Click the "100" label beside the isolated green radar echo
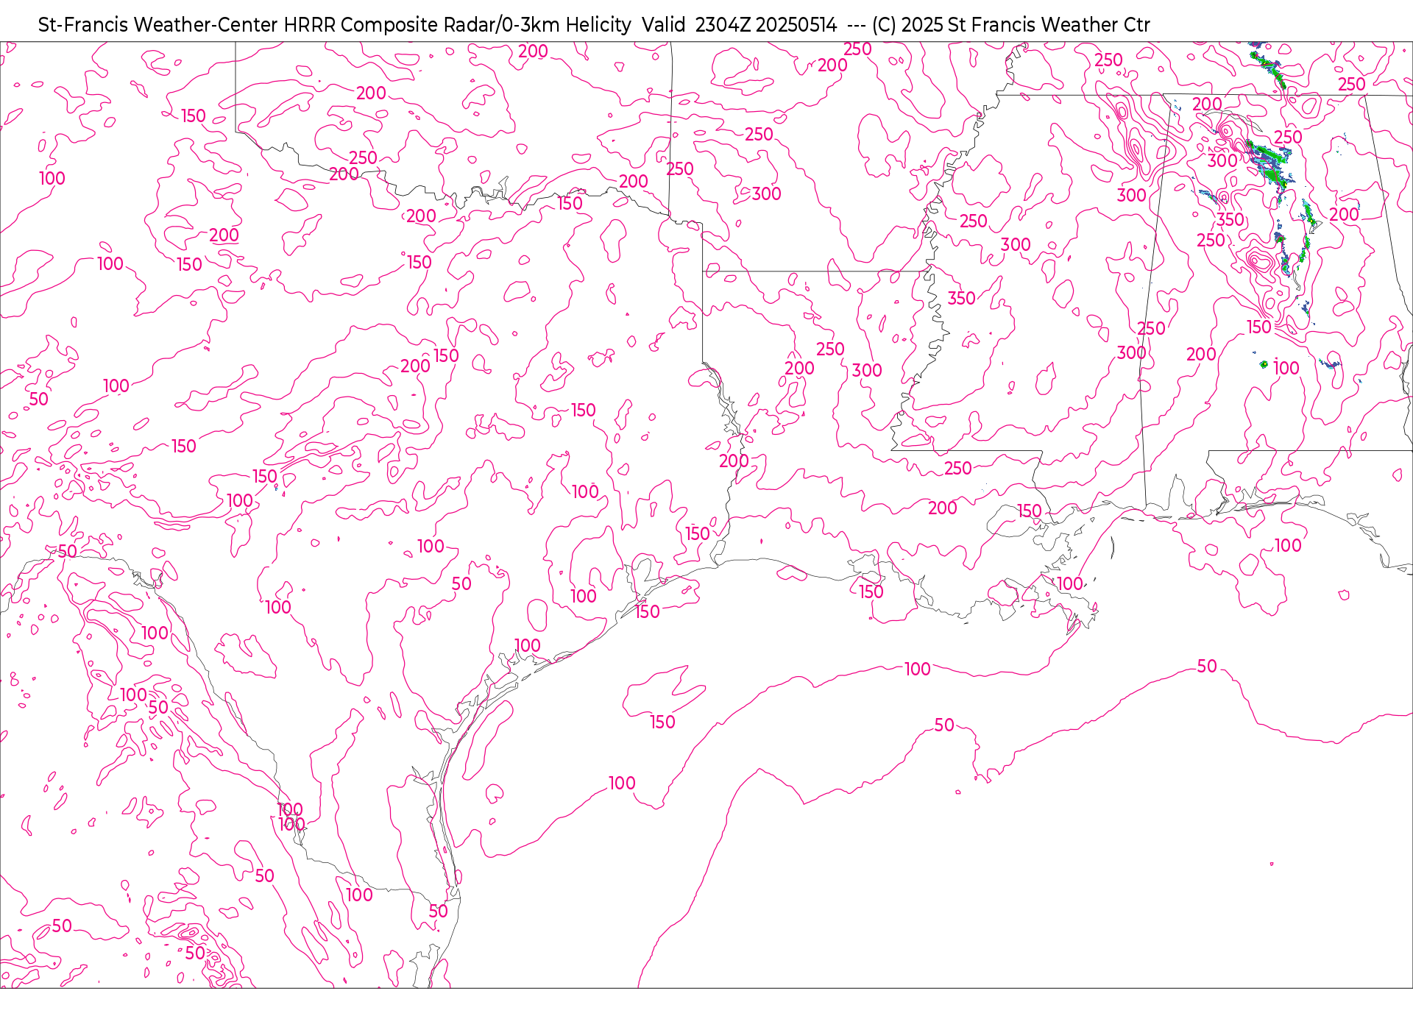The image size is (1413, 1030). pos(1286,368)
